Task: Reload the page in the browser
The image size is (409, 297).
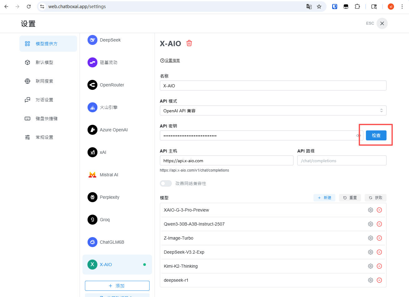Action: (x=29, y=7)
